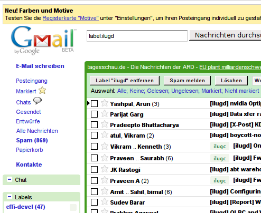
Task: Tick the Pradeepto Bhattacharya checkbox
Action: coord(94,125)
